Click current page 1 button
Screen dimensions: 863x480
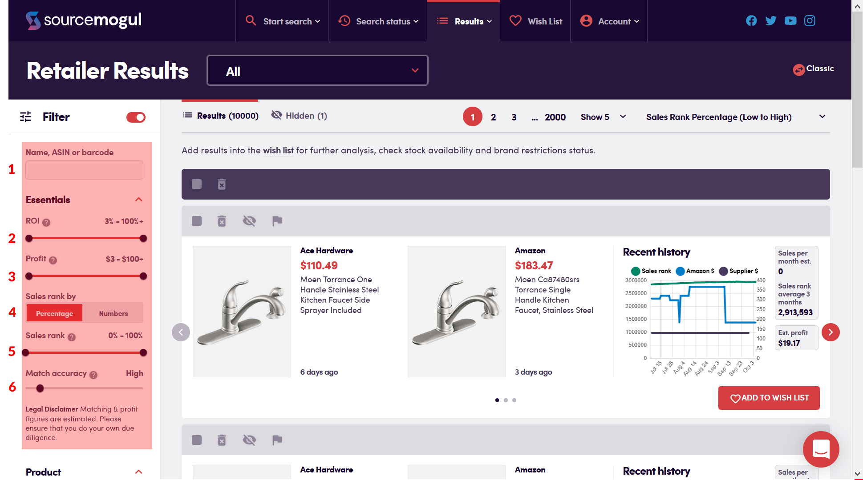pos(473,117)
